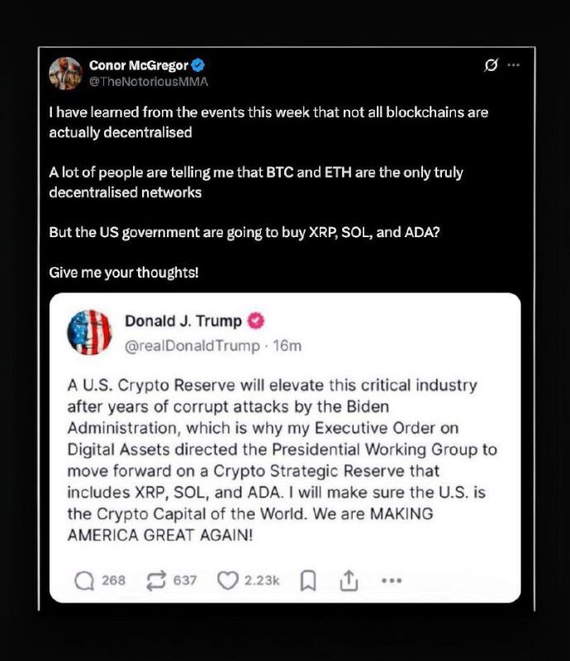Click Donald J. Trump's flag avatar
Viewport: 570px width, 661px height.
[x=89, y=332]
